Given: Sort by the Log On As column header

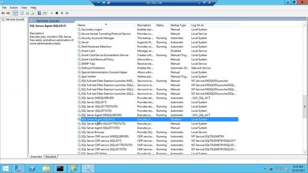Looking at the screenshot, I should [x=214, y=25].
